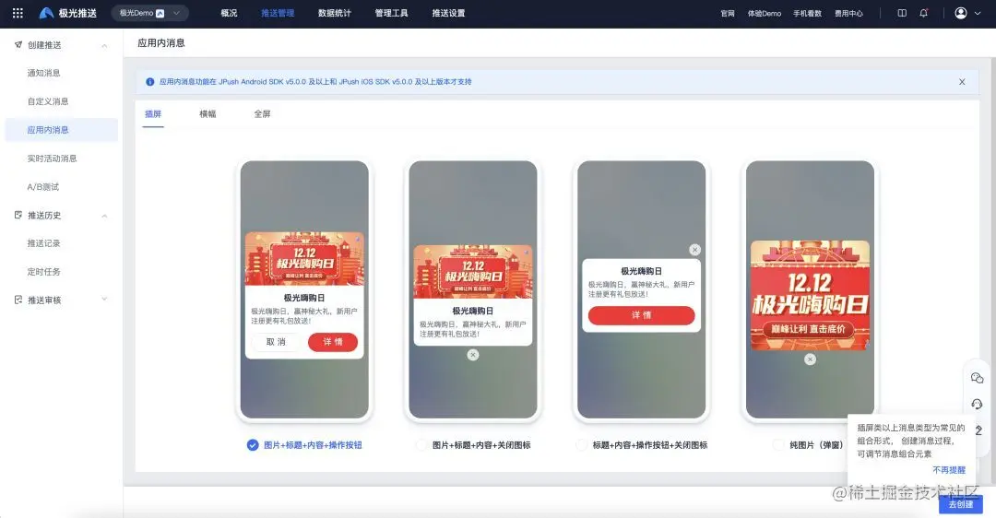Image resolution: width=996 pixels, height=518 pixels.
Task: Click 详情 button in first phone preview
Action: 333,342
